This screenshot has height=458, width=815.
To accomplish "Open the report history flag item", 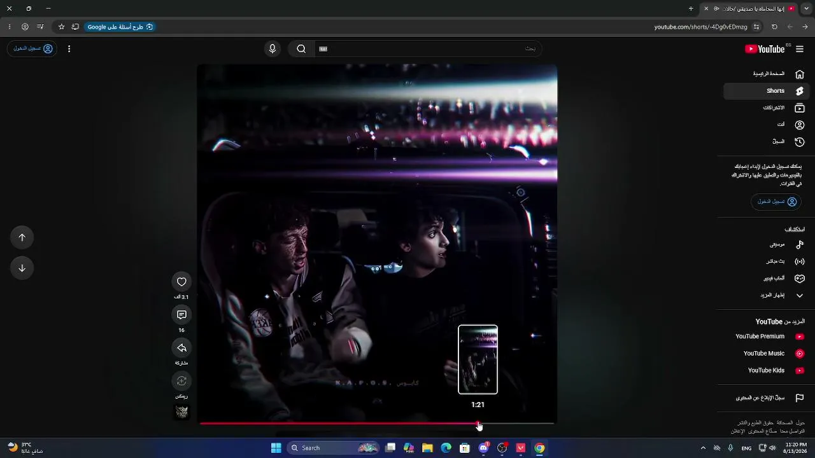I will 767,398.
